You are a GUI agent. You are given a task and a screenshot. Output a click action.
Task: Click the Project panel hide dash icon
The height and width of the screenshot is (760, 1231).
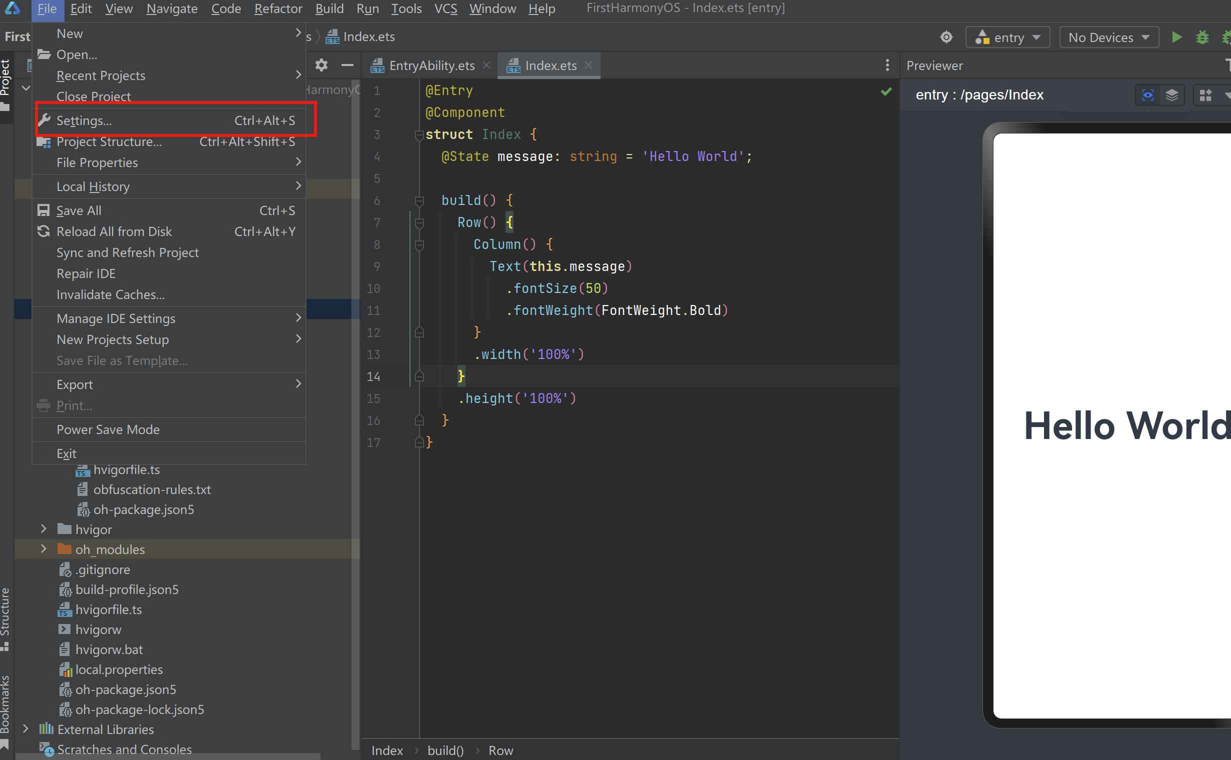coord(347,65)
